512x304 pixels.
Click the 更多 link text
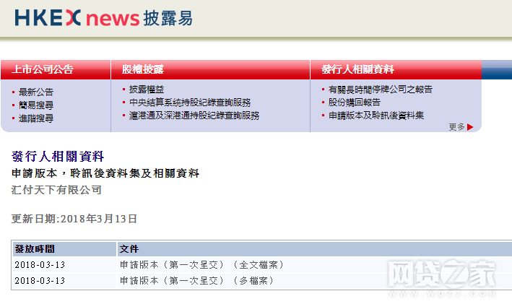point(456,127)
